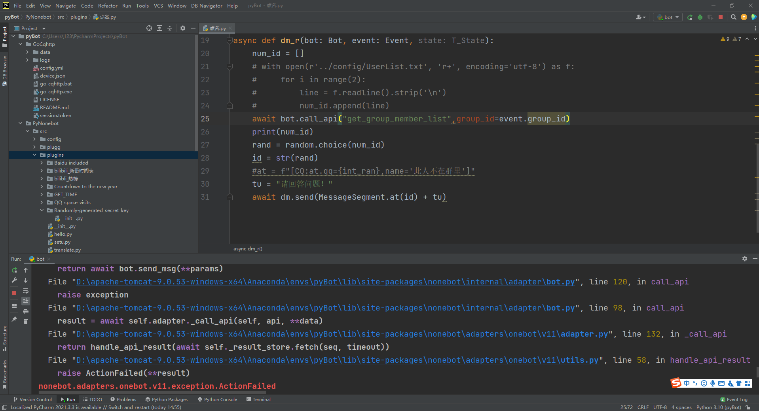This screenshot has height=411, width=759.
Task: Hide the Project tool window
Action: click(193, 28)
